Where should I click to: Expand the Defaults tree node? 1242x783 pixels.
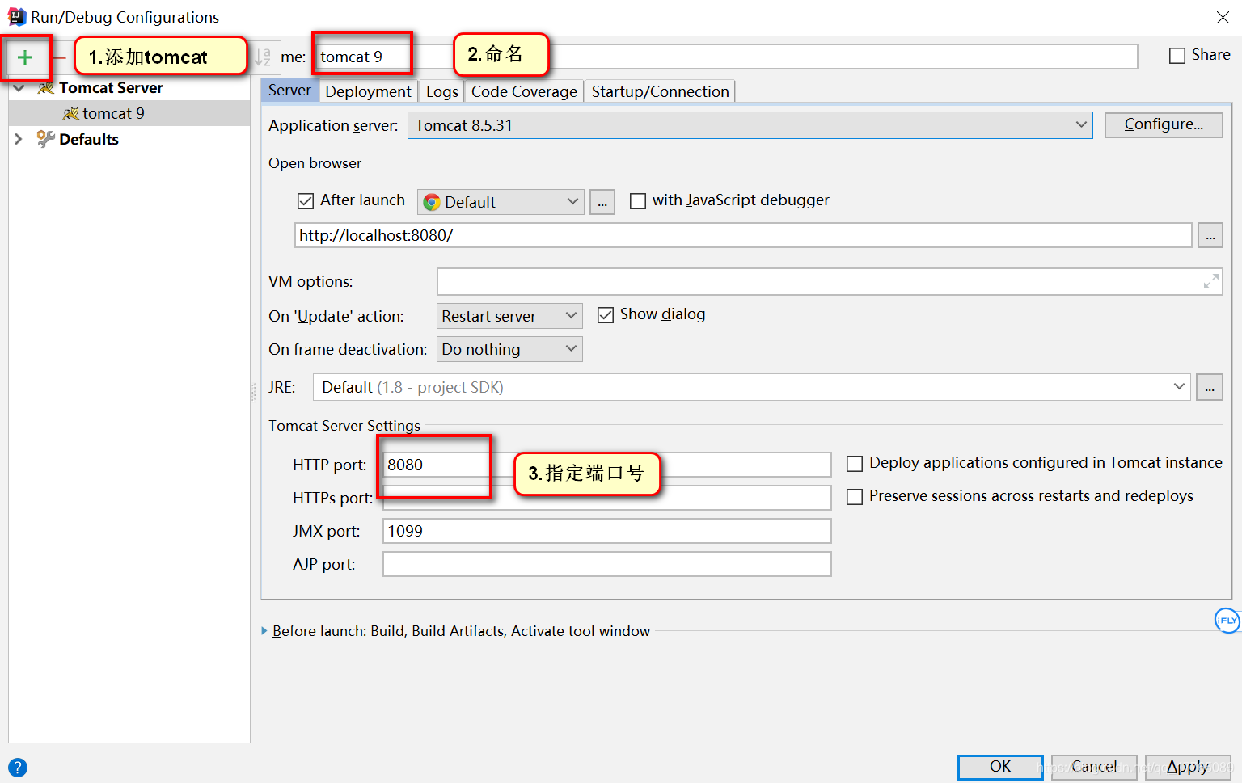pyautogui.click(x=19, y=139)
